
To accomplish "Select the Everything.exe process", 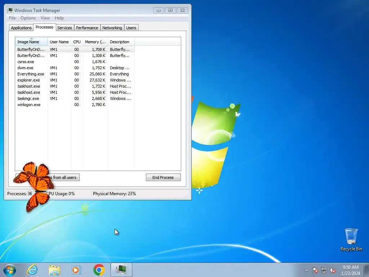I will pos(75,74).
